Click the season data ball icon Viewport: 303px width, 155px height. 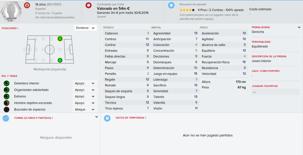[x=107, y=118]
